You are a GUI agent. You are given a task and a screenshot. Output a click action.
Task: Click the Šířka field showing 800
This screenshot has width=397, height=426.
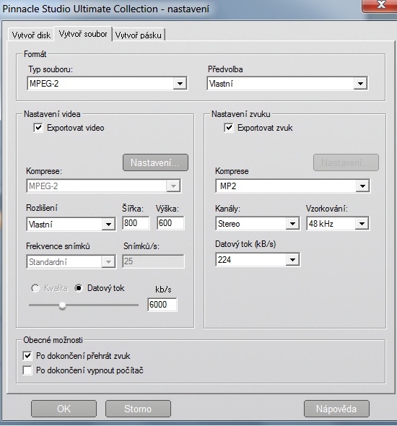tap(136, 223)
